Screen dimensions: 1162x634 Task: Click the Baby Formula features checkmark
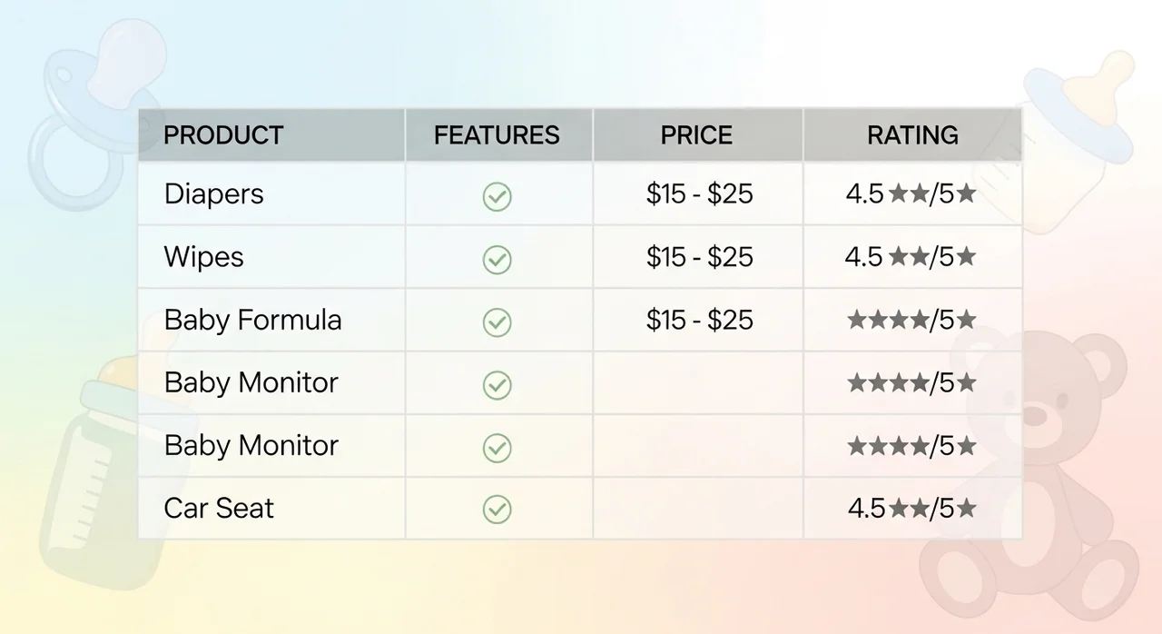[x=497, y=322]
